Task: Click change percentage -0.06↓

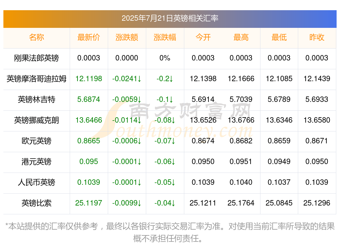Action: pyautogui.click(x=165, y=162)
